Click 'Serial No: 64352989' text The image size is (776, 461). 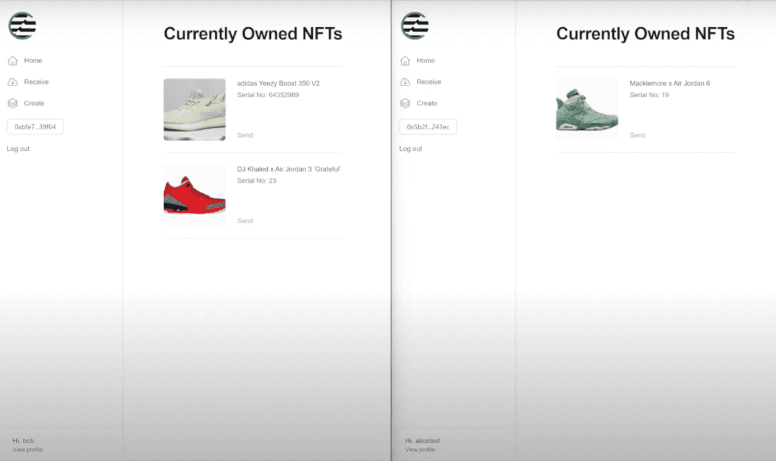click(268, 95)
